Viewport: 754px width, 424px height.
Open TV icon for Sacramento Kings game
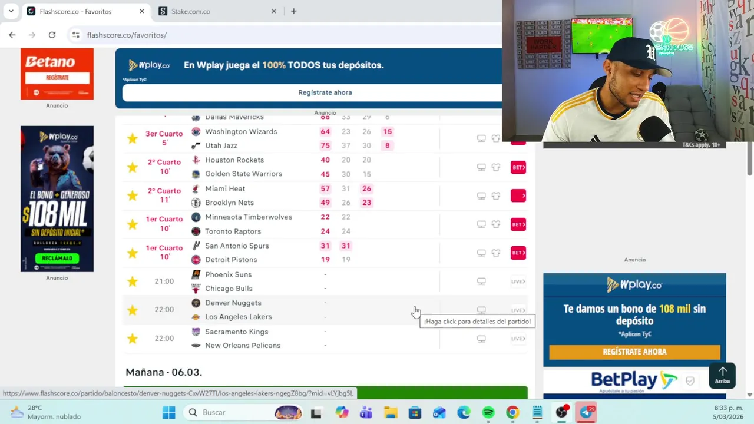point(481,339)
